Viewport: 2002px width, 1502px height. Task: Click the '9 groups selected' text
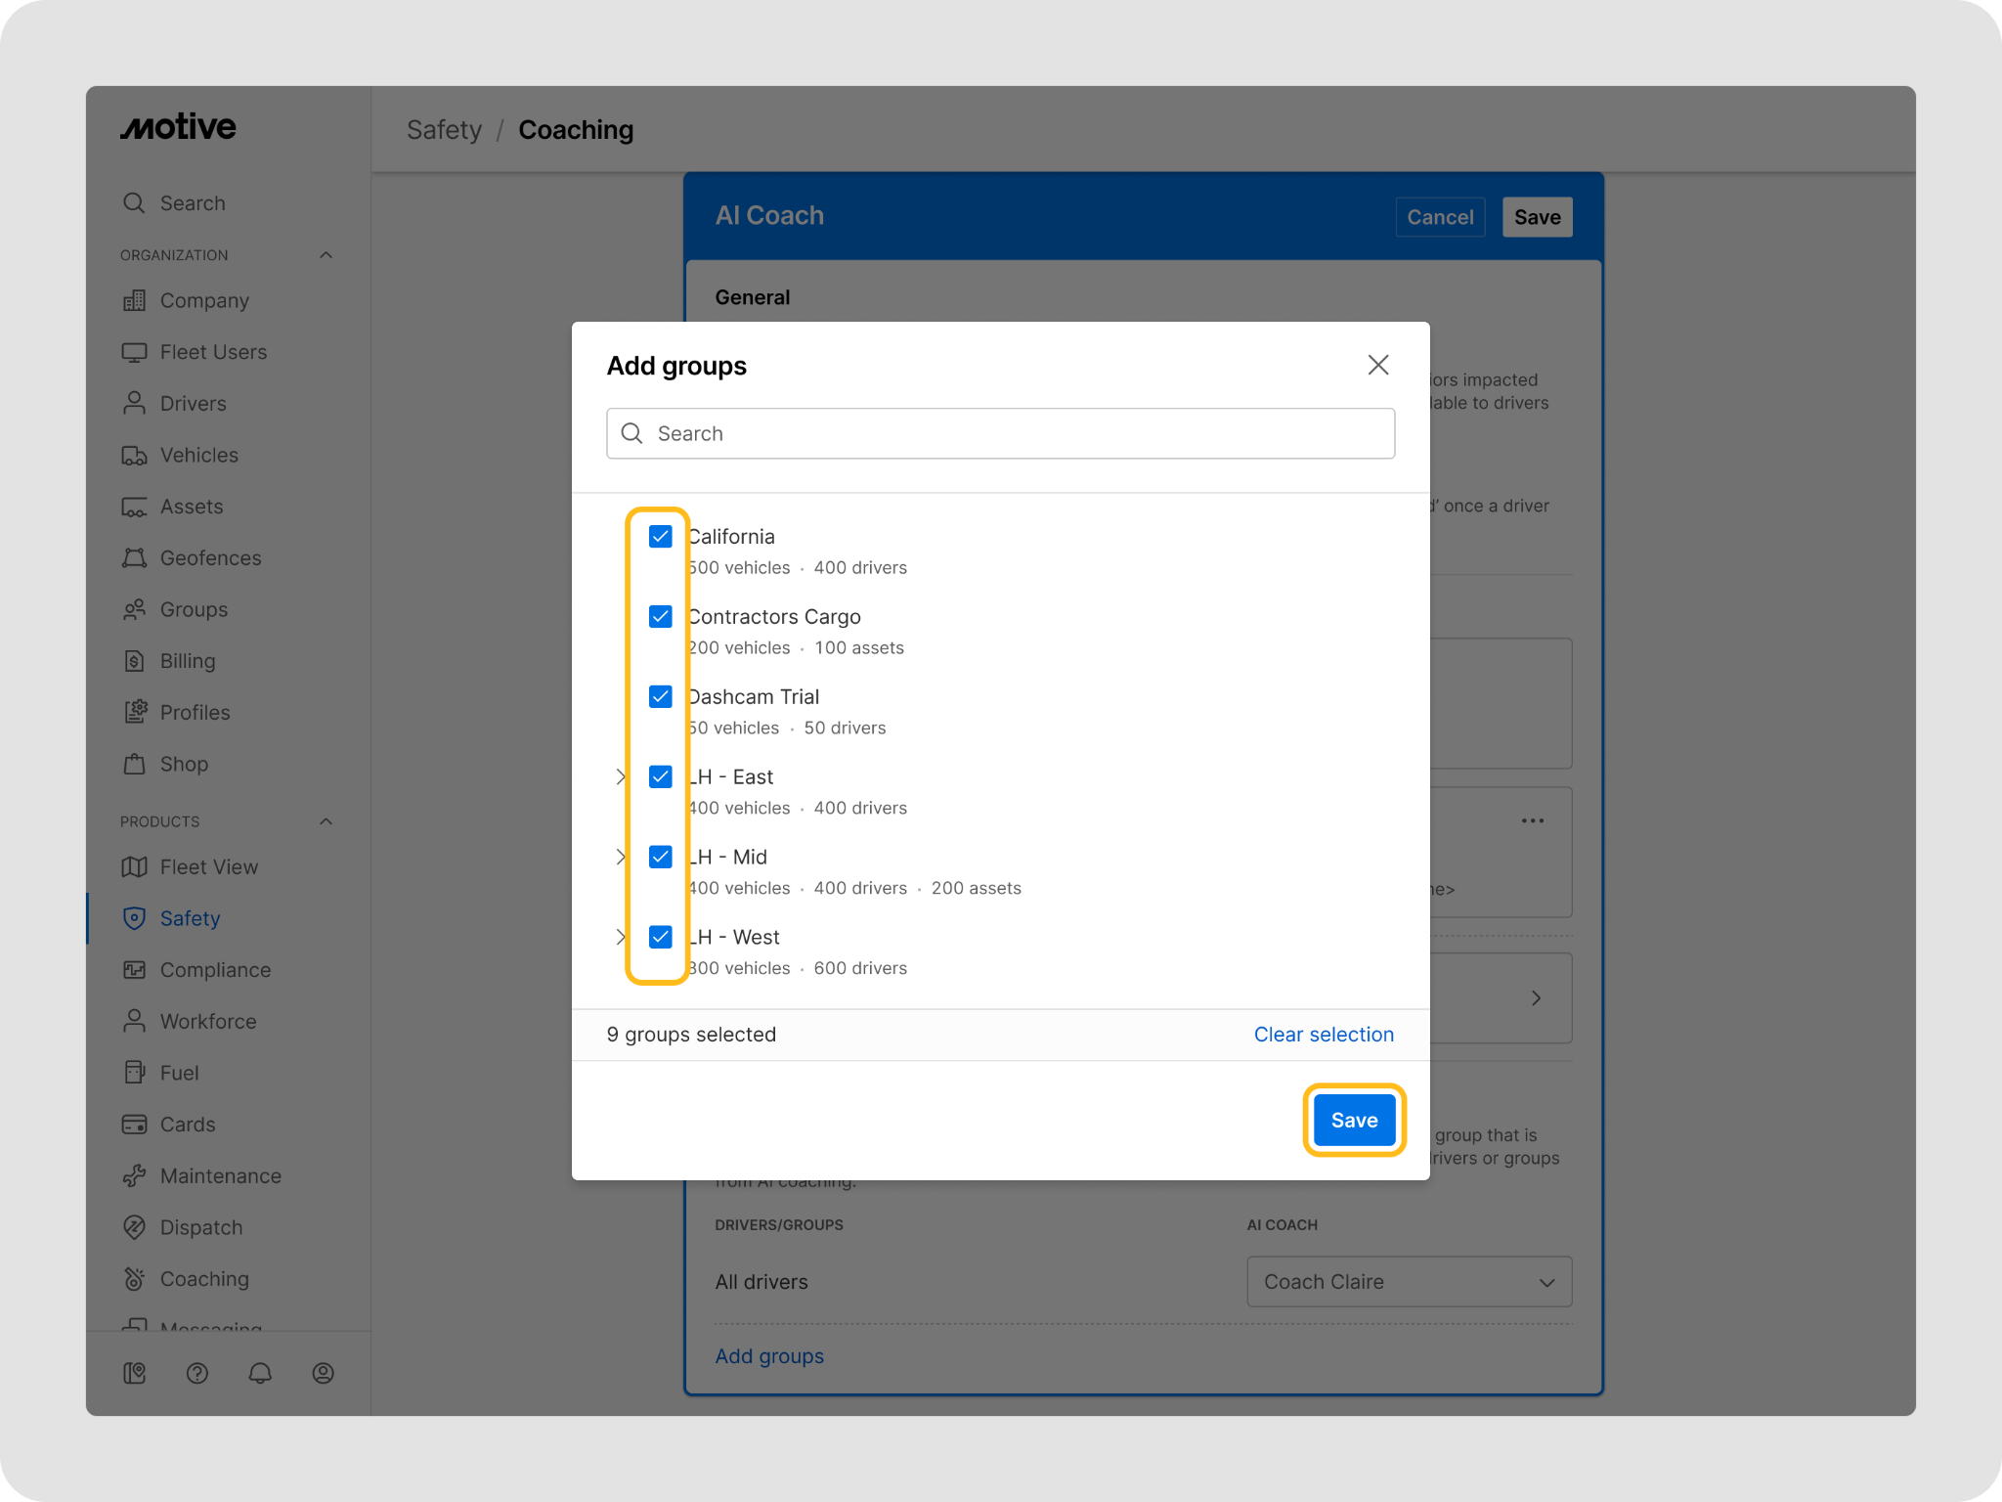click(x=691, y=1035)
